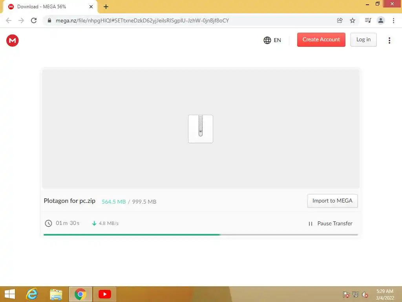Click the Import to MEGA button
Viewport: 402px width, 302px height.
[x=332, y=201]
